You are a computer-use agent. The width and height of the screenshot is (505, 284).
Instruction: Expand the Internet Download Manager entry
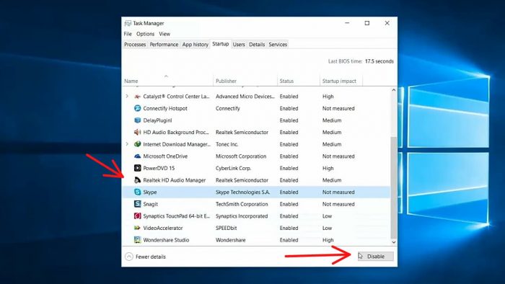click(127, 144)
